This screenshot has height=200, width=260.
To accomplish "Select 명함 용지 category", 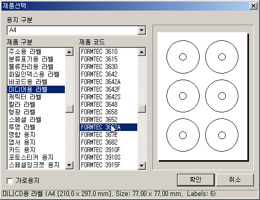I will pyautogui.click(x=36, y=135).
